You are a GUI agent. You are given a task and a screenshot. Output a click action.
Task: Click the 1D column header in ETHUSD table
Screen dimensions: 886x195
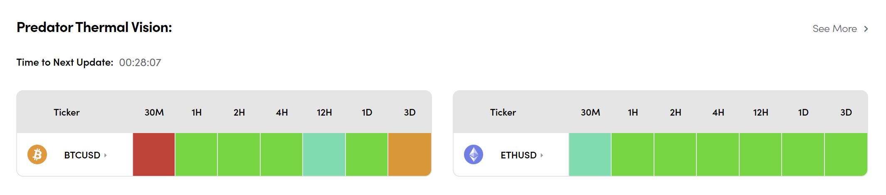(803, 112)
